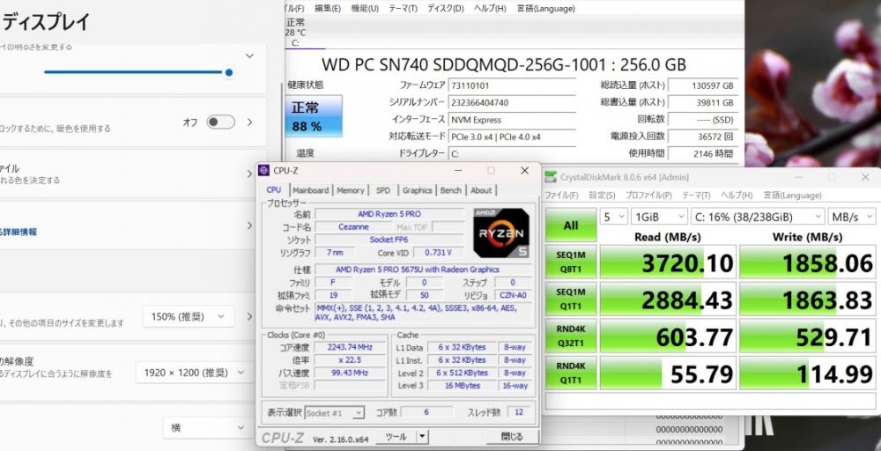The width and height of the screenshot is (881, 451).
Task: Open the 1GiB test size dropdown
Action: tap(659, 216)
